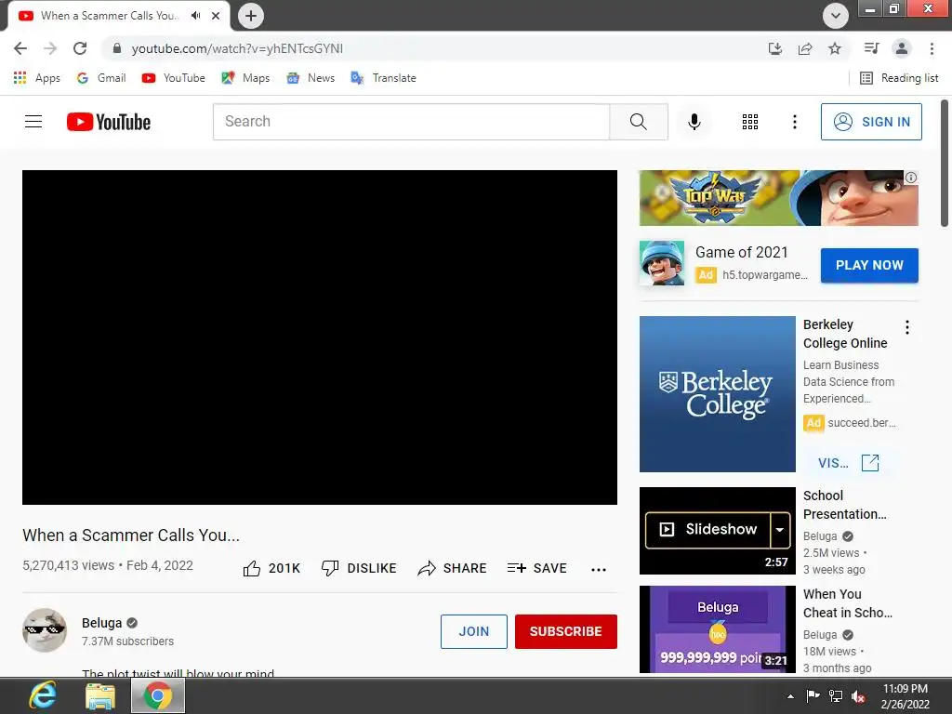Expand the Slideshow dropdown arrow on thumbnail
952x714 pixels.
(x=780, y=529)
